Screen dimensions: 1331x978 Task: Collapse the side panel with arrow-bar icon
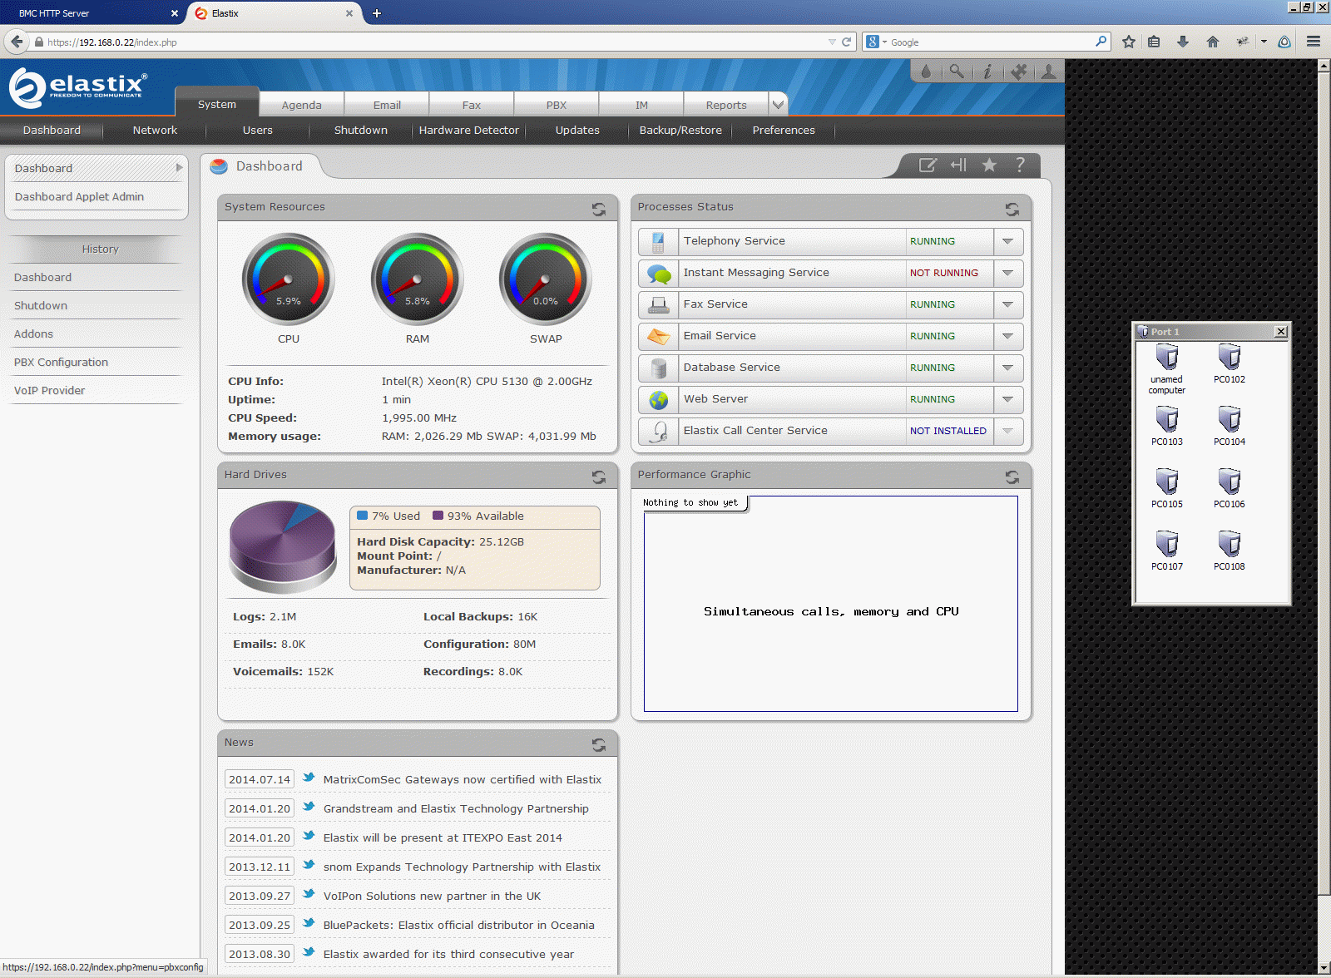coord(958,165)
